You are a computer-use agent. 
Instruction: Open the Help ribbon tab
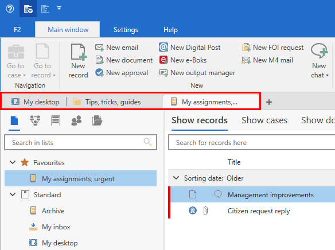pos(170,29)
